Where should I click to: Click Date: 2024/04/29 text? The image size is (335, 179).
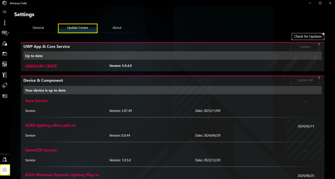(208, 135)
